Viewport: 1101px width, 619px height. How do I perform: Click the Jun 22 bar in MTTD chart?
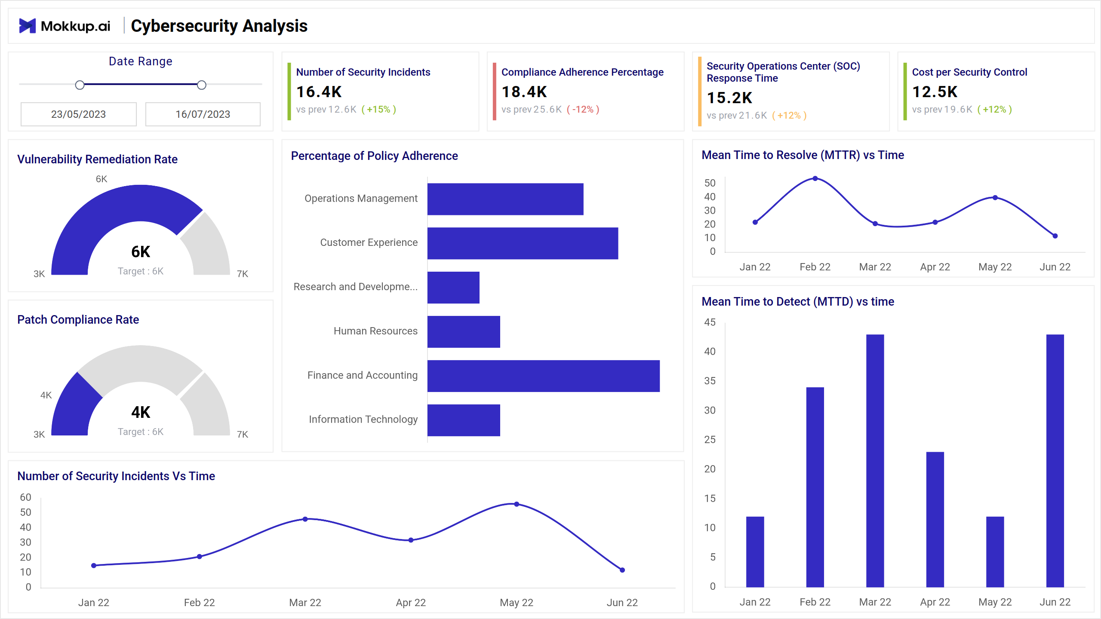[x=1055, y=461]
